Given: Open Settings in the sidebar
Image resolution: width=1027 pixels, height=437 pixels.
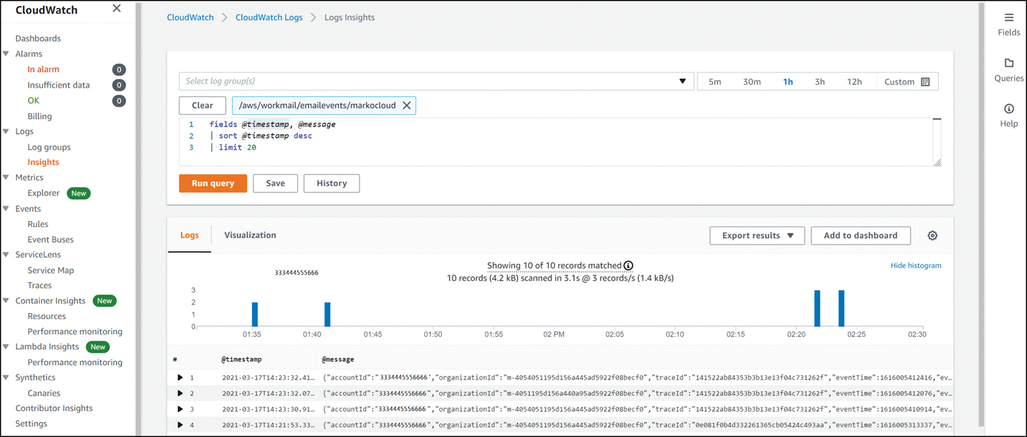Looking at the screenshot, I should [31, 424].
